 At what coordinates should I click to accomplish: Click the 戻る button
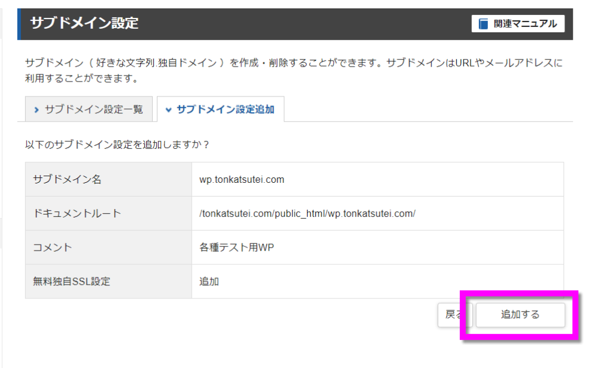tap(455, 315)
